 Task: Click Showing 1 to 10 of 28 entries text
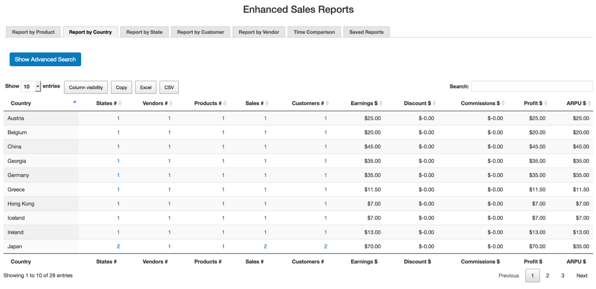tap(38, 275)
